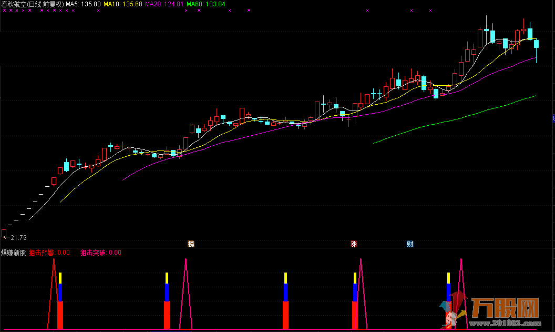555x332 pixels.
Task: Click the 榜 ranking marker icon
Action: pos(191,244)
